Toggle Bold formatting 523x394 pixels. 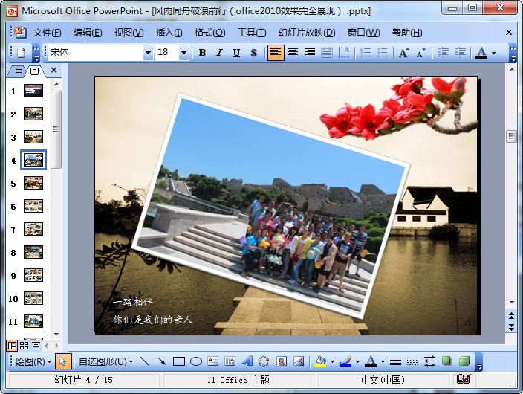click(x=202, y=53)
